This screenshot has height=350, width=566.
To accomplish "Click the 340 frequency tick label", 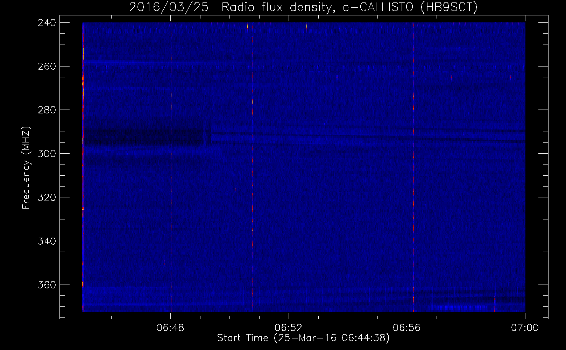I will click(x=47, y=241).
